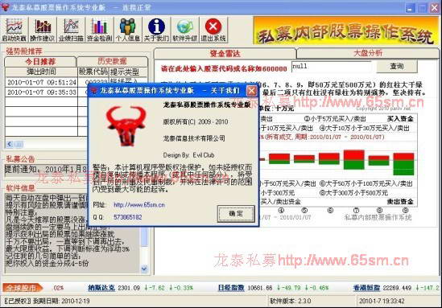Click the table's left scroll arrow
The width and height of the screenshot is (442, 308).
pyautogui.click(x=10, y=145)
